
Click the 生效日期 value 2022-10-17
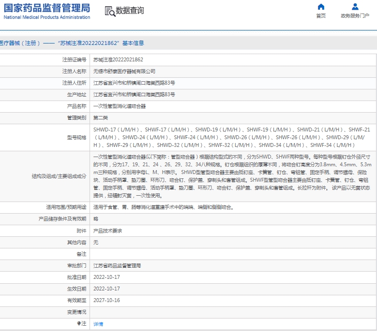106,289
